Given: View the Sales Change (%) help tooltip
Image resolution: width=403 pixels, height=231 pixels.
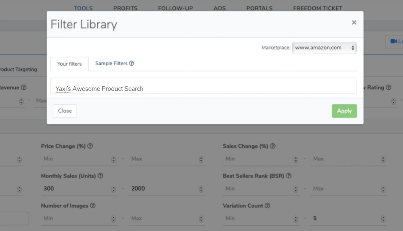Looking at the screenshot, I should point(273,146).
